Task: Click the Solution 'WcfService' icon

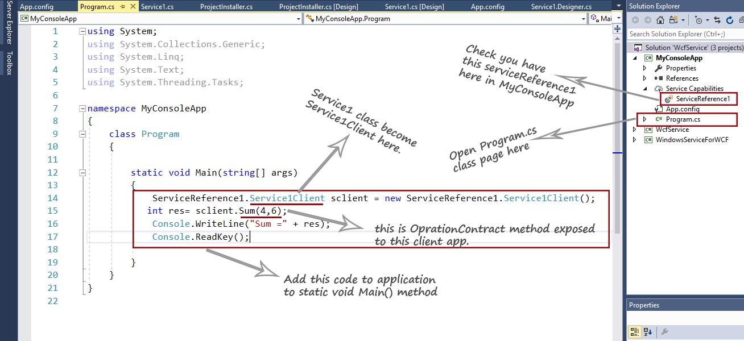Action: point(638,48)
